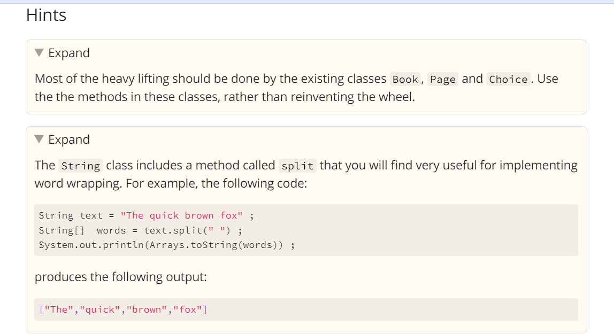Select the Book inline code label
Screen dimensions: 614x334
405,79
